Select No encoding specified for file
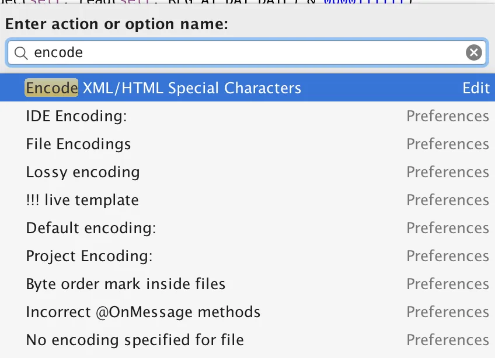Screen dimensions: 495x358 click(x=135, y=340)
